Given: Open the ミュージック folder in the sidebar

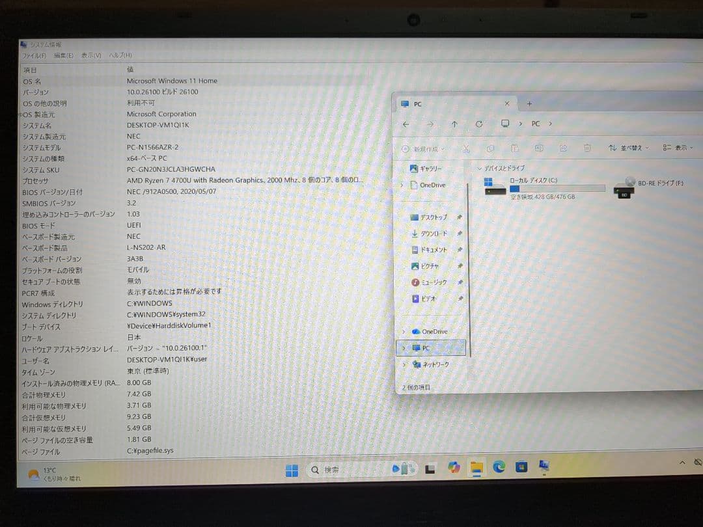Looking at the screenshot, I should pos(434,282).
